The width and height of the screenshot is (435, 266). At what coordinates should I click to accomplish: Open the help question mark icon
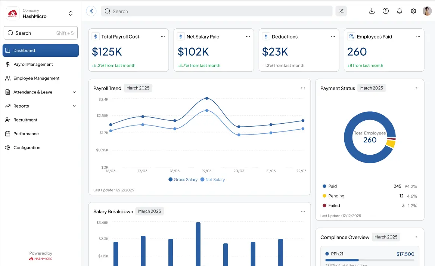(x=386, y=11)
